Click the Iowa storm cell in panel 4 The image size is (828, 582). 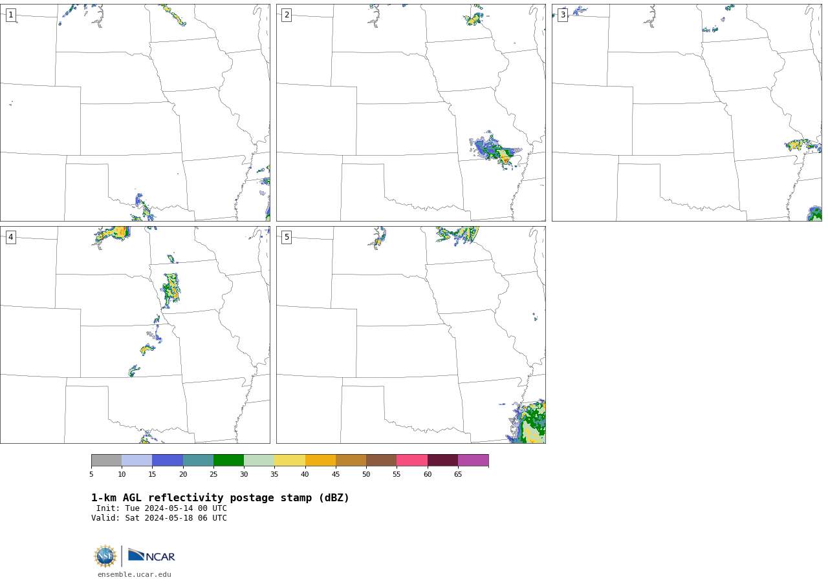click(x=171, y=290)
